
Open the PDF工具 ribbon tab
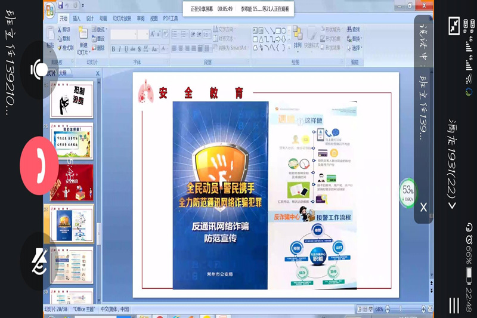pyautogui.click(x=171, y=18)
